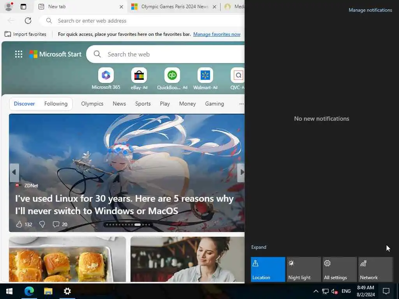
Task: Open the eBay shortcut icon
Action: (139, 75)
